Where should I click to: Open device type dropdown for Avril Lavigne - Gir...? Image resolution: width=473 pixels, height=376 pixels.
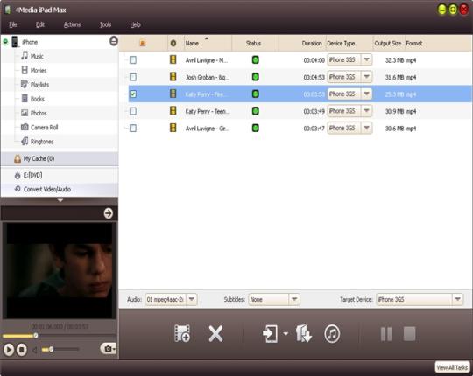coord(366,128)
